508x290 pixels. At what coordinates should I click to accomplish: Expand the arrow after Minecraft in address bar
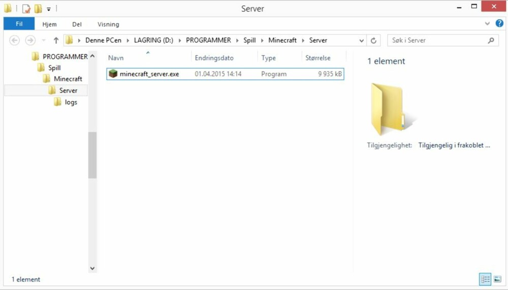pos(303,41)
